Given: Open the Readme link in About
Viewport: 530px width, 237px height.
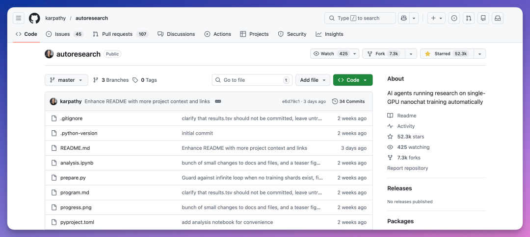Looking at the screenshot, I should [x=402, y=116].
